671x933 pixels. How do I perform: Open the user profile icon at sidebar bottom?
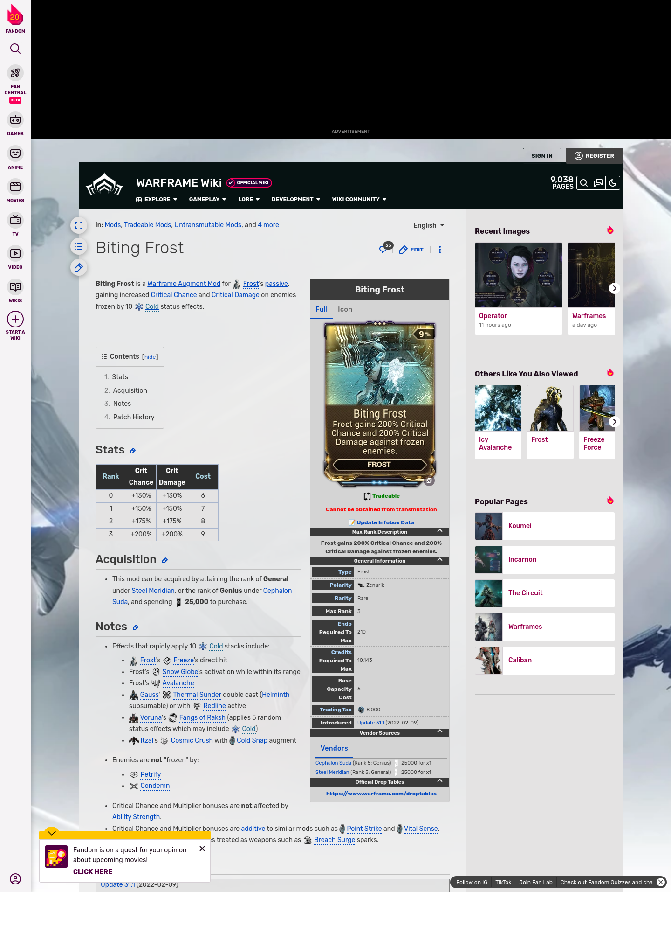[x=15, y=879]
